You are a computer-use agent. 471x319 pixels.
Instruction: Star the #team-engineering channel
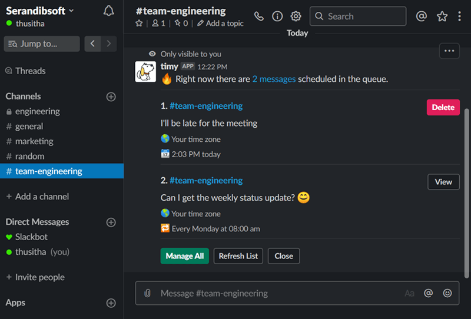click(x=139, y=23)
